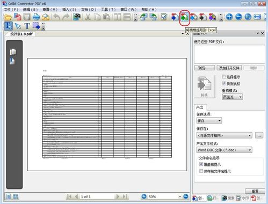Cut selection using the scissors icon

[88, 17]
